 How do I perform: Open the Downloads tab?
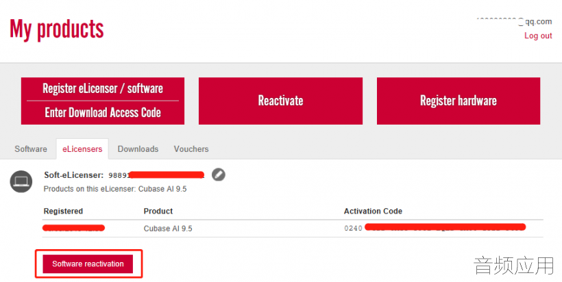(x=138, y=149)
